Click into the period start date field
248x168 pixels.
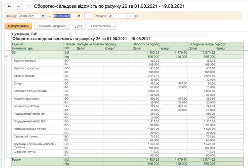[29, 16]
